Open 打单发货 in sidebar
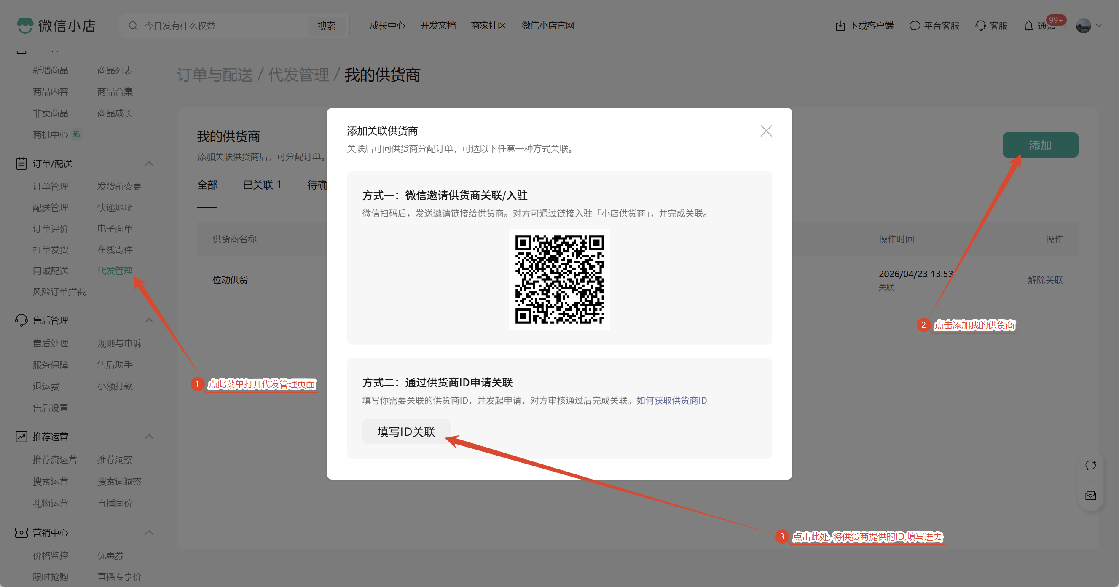The width and height of the screenshot is (1119, 587). (x=51, y=249)
